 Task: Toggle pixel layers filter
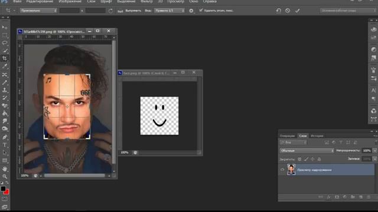(327, 143)
